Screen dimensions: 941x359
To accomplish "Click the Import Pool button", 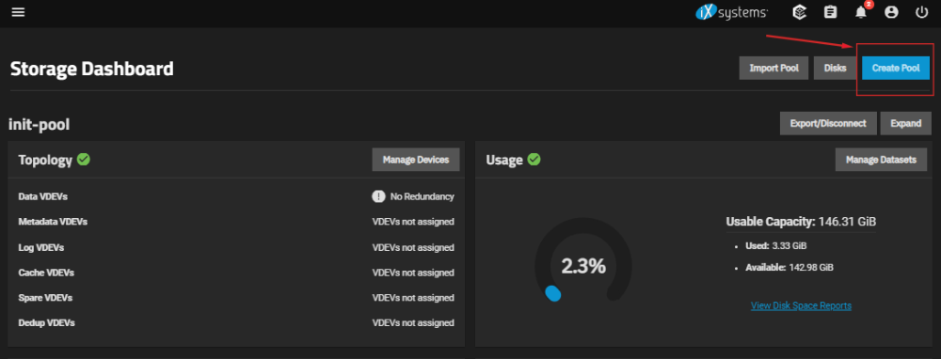I will (x=774, y=69).
